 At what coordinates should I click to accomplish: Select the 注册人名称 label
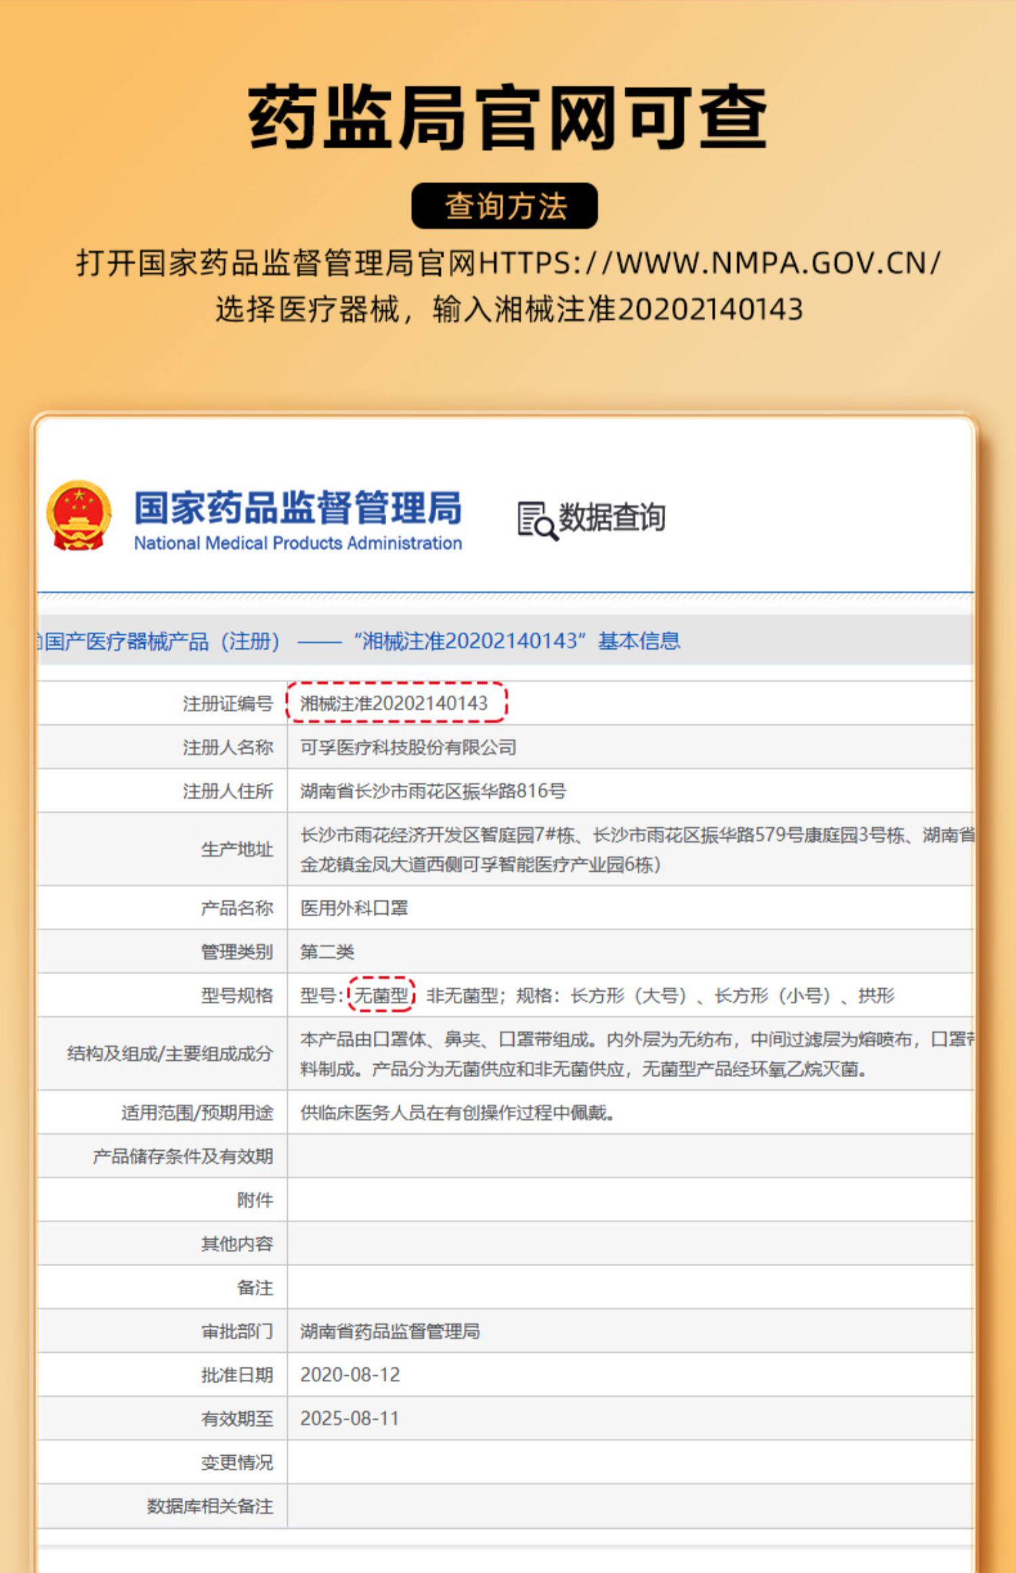pyautogui.click(x=228, y=747)
